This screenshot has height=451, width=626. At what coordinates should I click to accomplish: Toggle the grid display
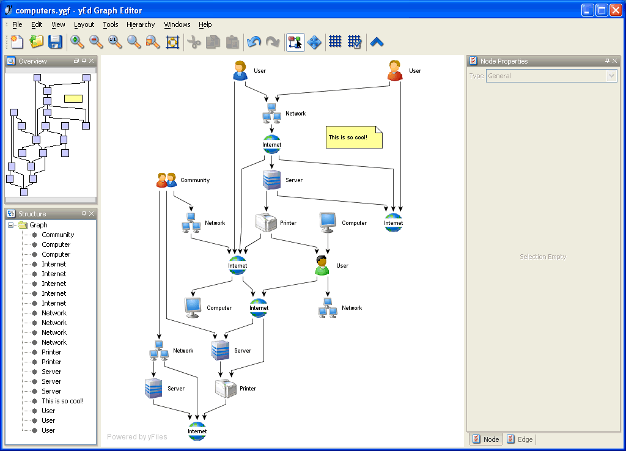[x=334, y=42]
